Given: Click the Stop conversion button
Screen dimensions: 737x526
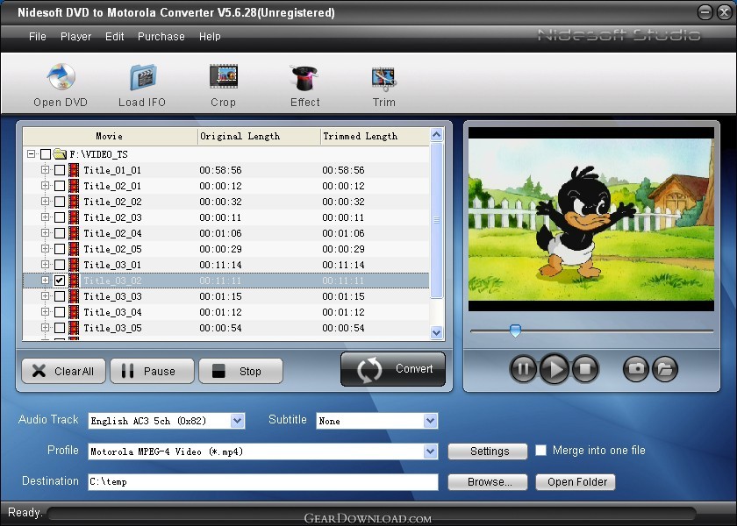Looking at the screenshot, I should (240, 371).
